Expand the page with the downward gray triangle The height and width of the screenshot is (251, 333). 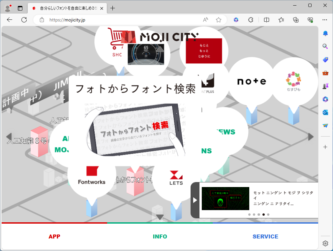tap(160, 217)
